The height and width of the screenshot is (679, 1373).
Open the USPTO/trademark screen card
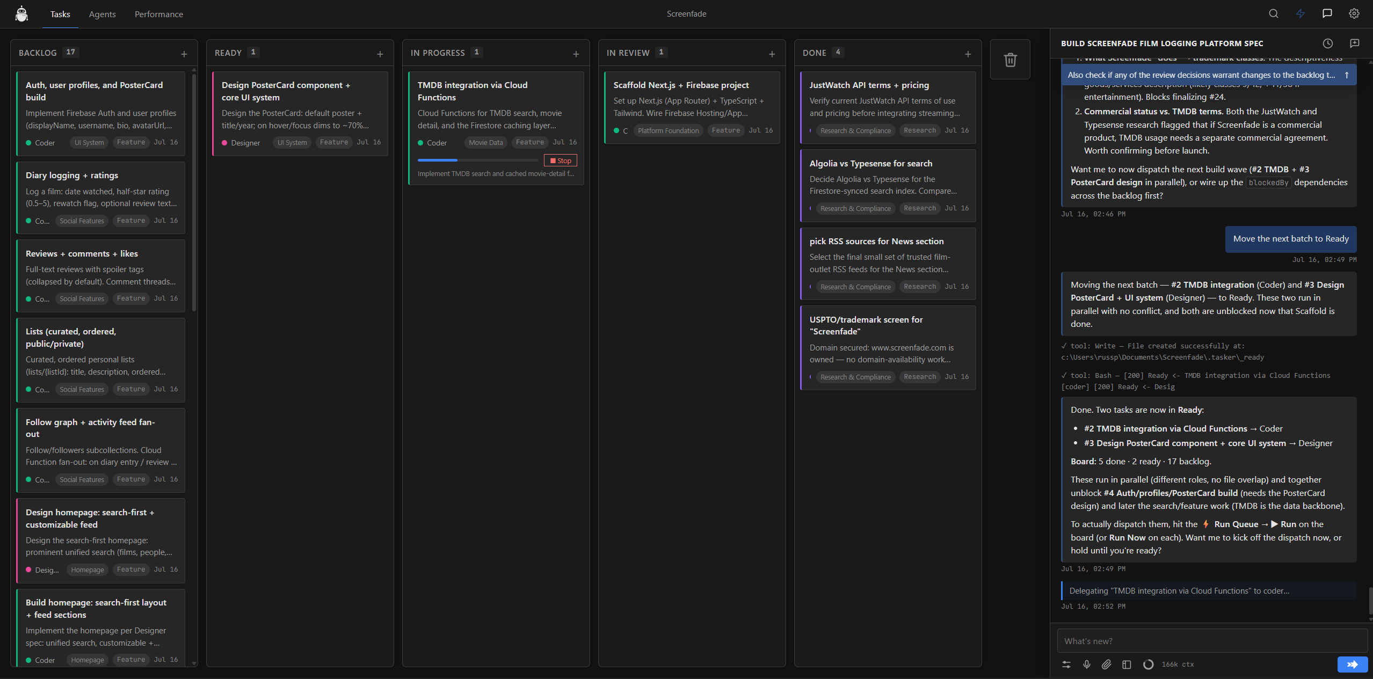point(888,348)
